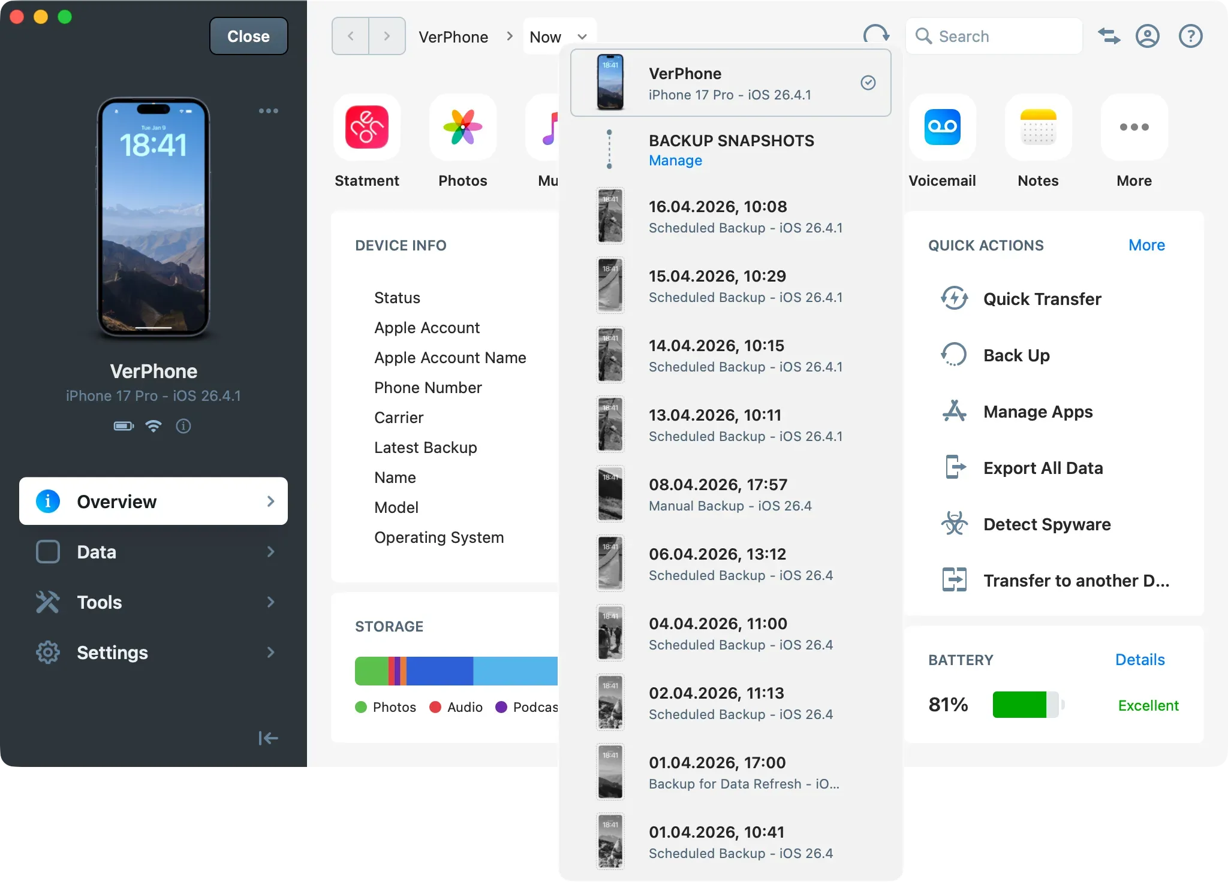Image resolution: width=1228 pixels, height=882 pixels.
Task: Collapse the left sidebar
Action: click(x=268, y=738)
